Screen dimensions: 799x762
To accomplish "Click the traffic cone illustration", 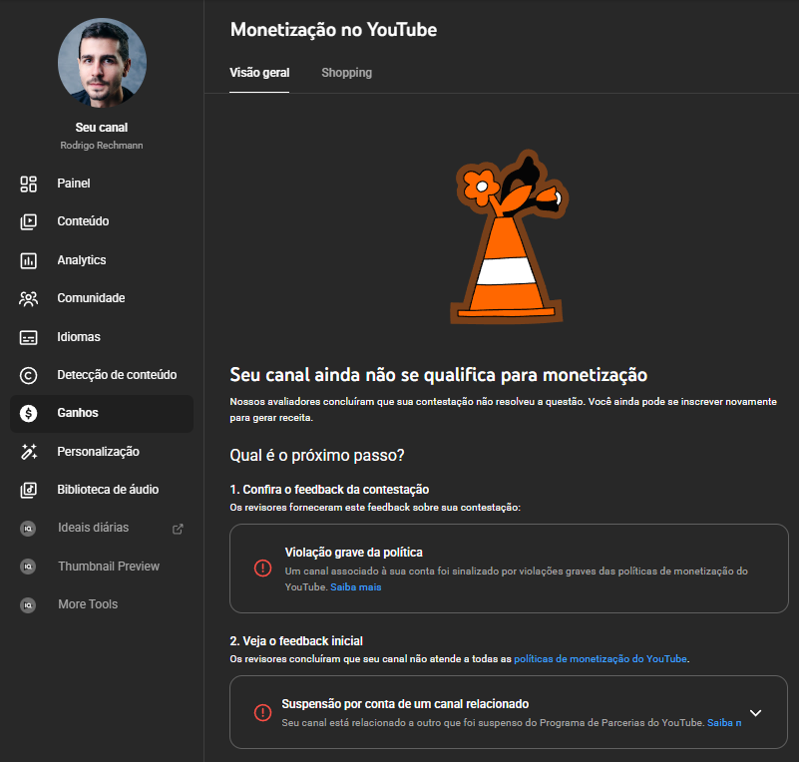I will tap(509, 236).
